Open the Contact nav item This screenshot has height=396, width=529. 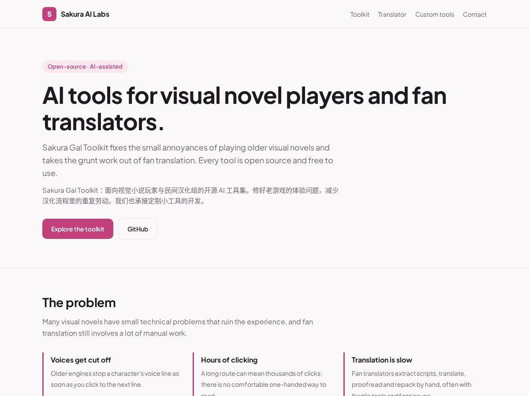coord(475,15)
